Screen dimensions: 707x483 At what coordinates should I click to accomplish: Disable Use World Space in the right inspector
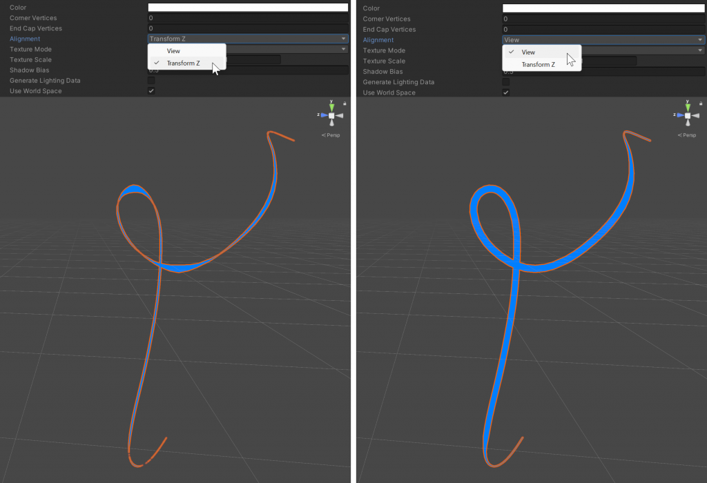click(505, 92)
